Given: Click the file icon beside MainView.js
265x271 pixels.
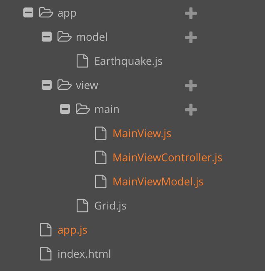Looking at the screenshot, I should pyautogui.click(x=101, y=133).
